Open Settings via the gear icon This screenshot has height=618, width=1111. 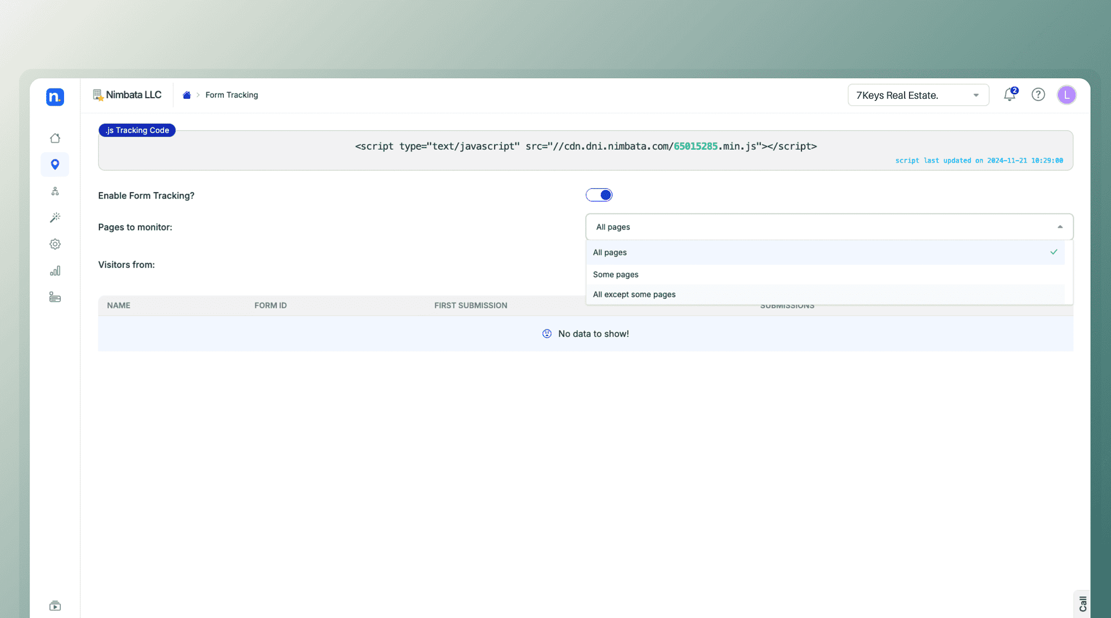tap(55, 244)
